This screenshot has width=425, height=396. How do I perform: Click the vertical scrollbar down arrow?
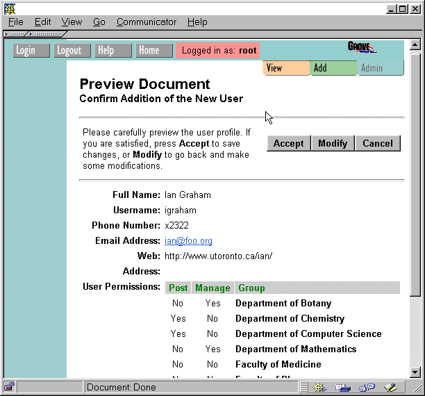click(415, 372)
